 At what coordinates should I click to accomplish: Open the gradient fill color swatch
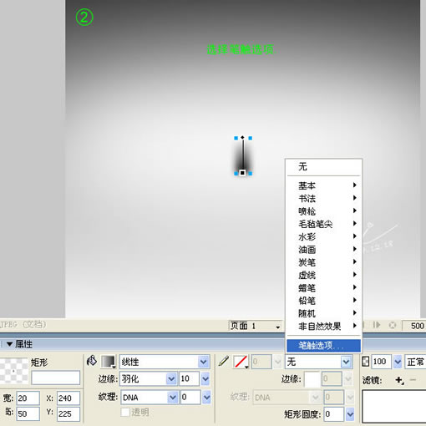(108, 362)
